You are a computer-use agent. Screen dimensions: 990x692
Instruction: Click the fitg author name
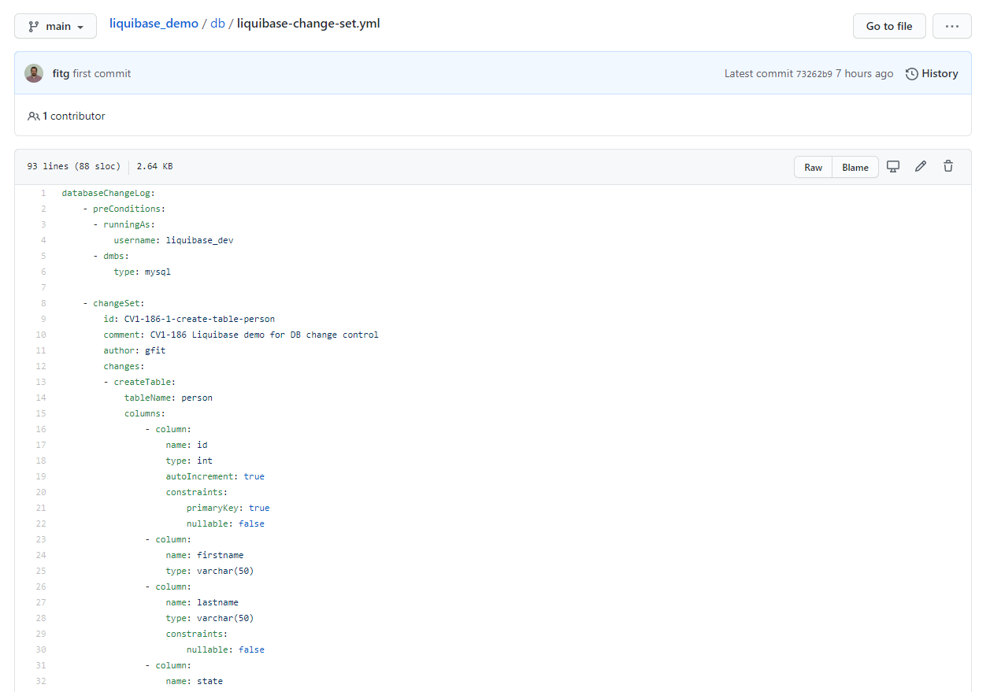(61, 74)
